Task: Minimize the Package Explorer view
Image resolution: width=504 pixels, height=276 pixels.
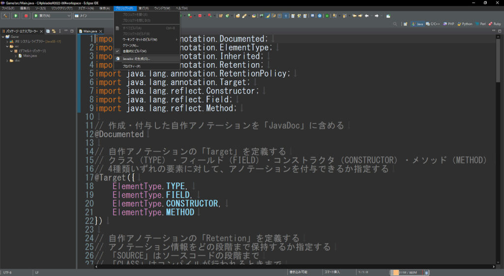Action: 66,31
